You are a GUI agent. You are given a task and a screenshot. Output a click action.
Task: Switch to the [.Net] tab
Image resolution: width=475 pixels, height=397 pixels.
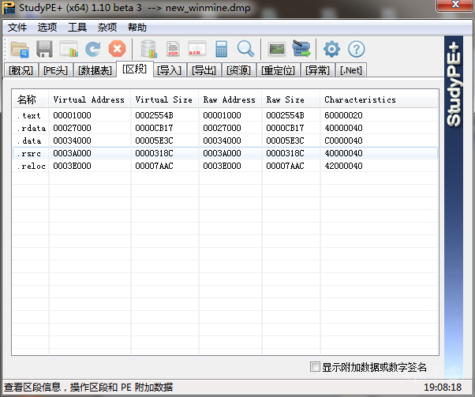pos(351,70)
